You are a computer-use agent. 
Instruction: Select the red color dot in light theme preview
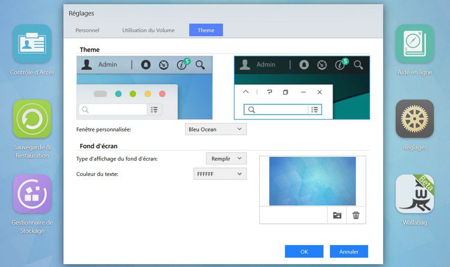point(162,94)
